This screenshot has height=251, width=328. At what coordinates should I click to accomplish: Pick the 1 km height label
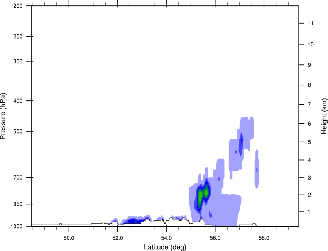click(x=309, y=212)
